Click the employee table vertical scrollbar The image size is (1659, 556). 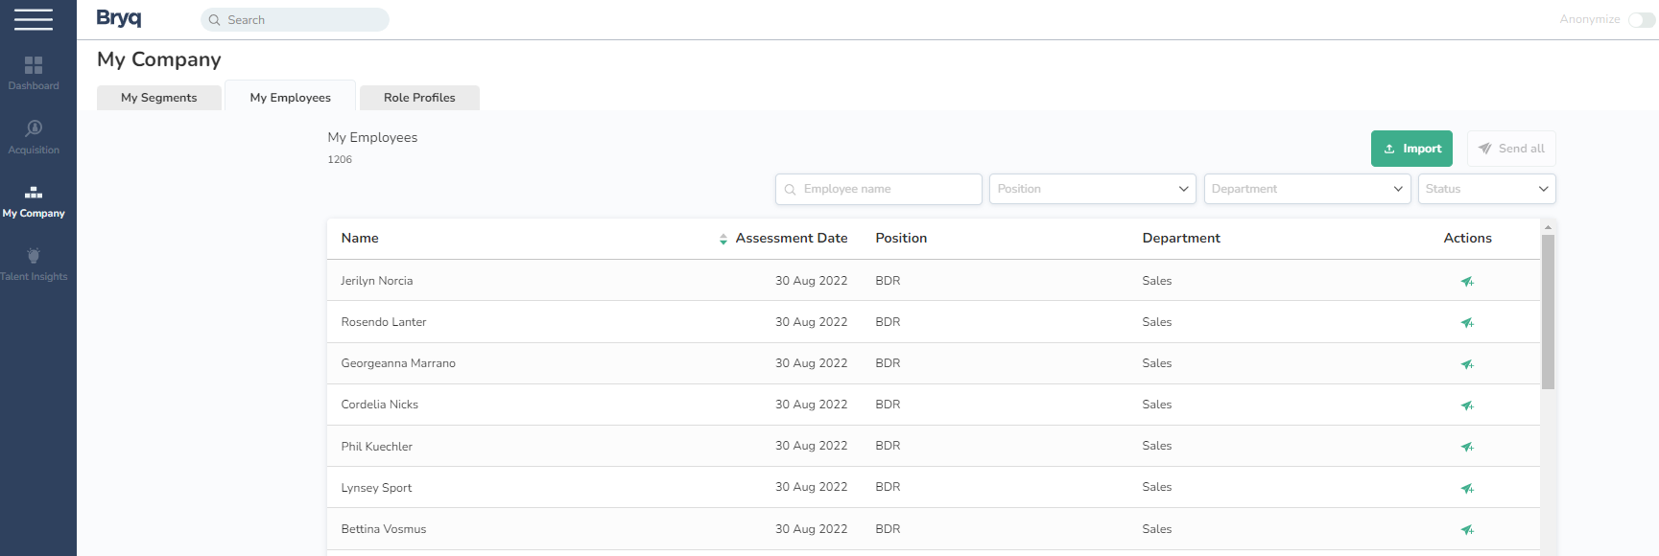(1548, 312)
